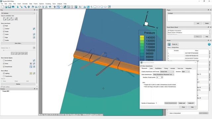Open Contour details icon in Plot sidebar
This screenshot has height=119, width=212.
34,29
